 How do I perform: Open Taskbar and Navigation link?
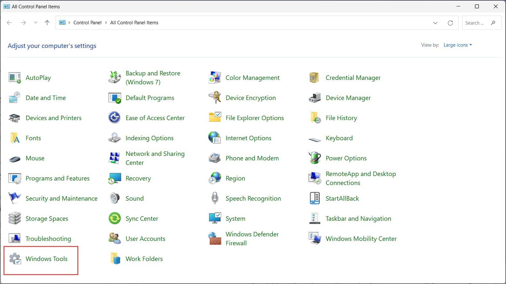pyautogui.click(x=358, y=219)
